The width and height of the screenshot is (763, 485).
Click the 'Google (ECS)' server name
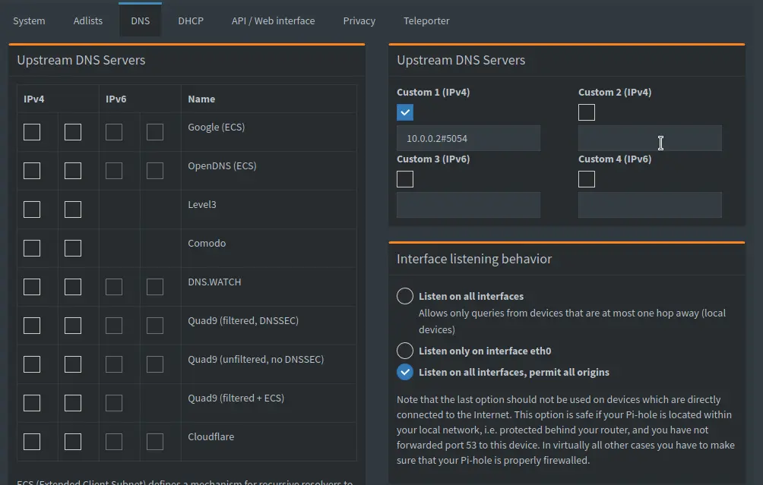216,128
